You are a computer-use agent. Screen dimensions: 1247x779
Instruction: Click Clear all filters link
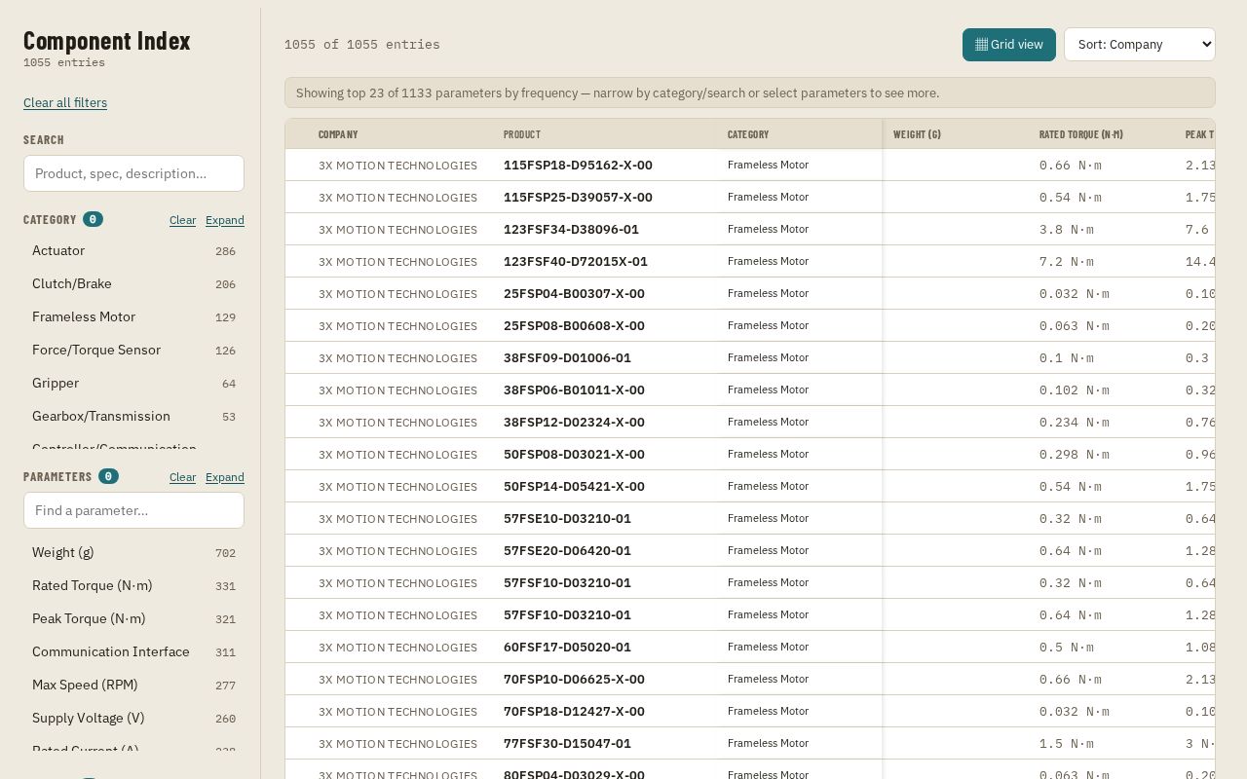click(x=65, y=103)
